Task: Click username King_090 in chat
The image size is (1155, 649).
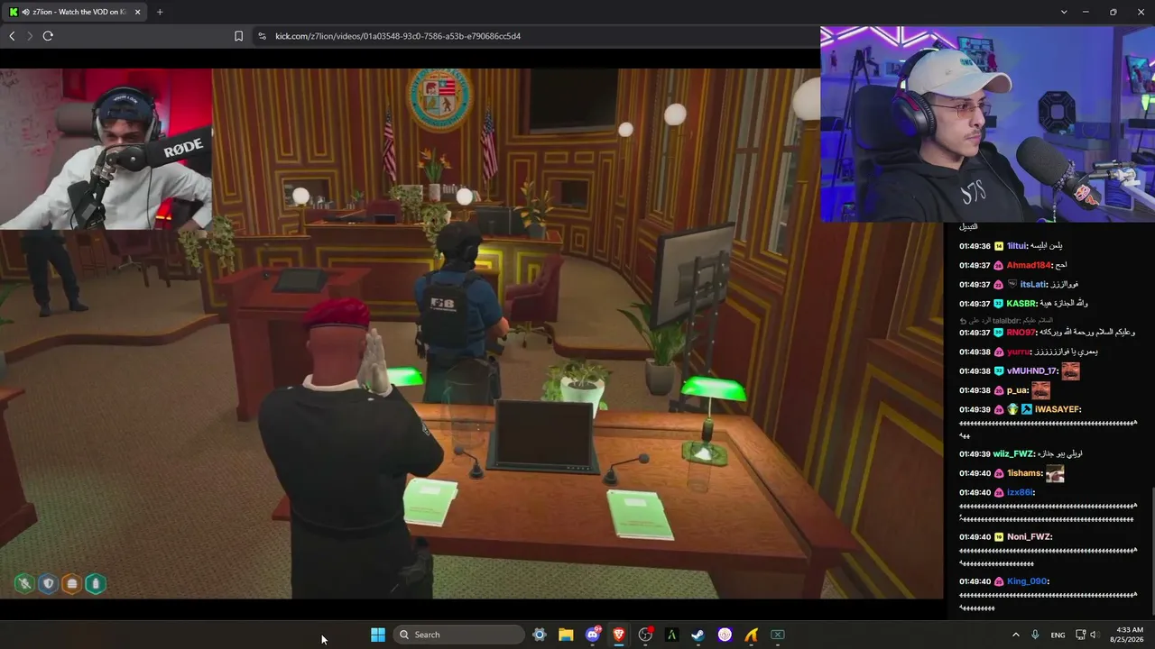Action: pos(1028,581)
